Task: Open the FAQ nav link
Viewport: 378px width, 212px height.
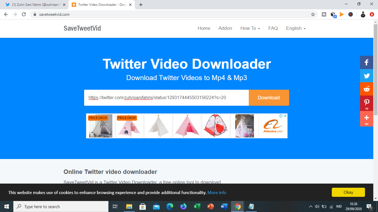Action: pyautogui.click(x=273, y=28)
